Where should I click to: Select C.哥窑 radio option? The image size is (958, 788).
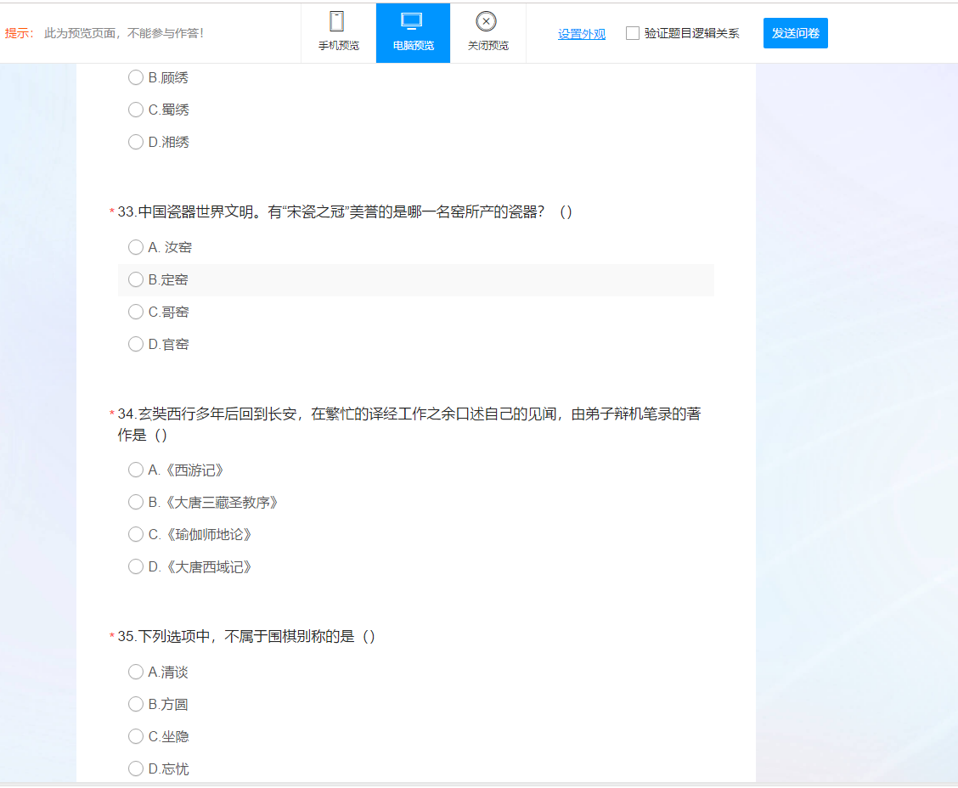pyautogui.click(x=136, y=312)
